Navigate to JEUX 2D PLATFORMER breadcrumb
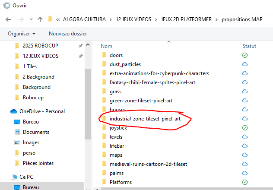The image size is (273, 190). coord(186,19)
